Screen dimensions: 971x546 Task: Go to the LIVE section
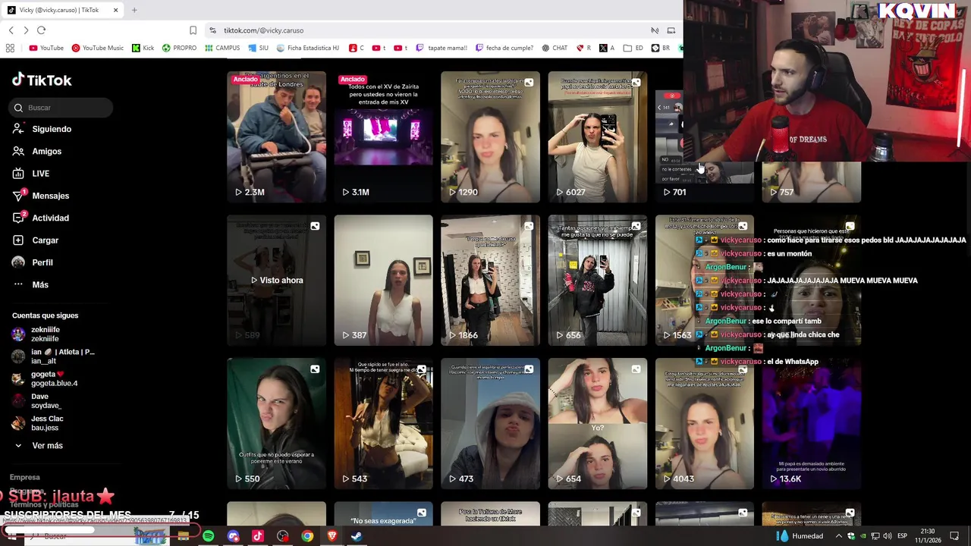31,174
